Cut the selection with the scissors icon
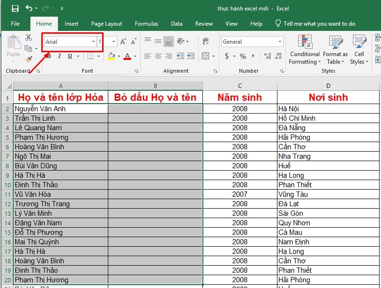This screenshot has width=381, height=288. coord(28,38)
